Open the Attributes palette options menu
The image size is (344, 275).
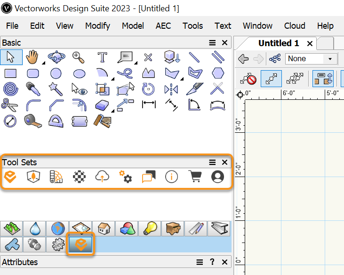coord(200,262)
